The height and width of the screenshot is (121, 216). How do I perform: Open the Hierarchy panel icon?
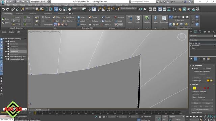click(x=200, y=32)
